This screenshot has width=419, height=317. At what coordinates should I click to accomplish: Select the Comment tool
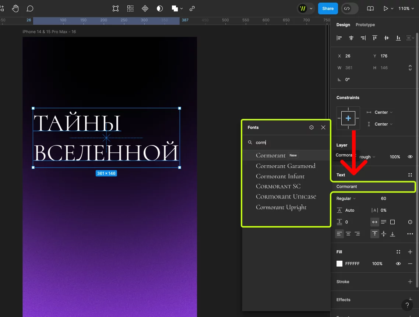[x=30, y=8]
